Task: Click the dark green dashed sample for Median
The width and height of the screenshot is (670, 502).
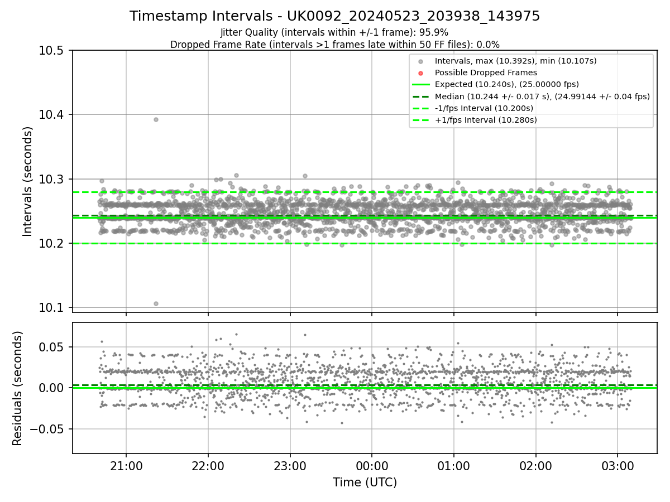Action: pos(421,96)
